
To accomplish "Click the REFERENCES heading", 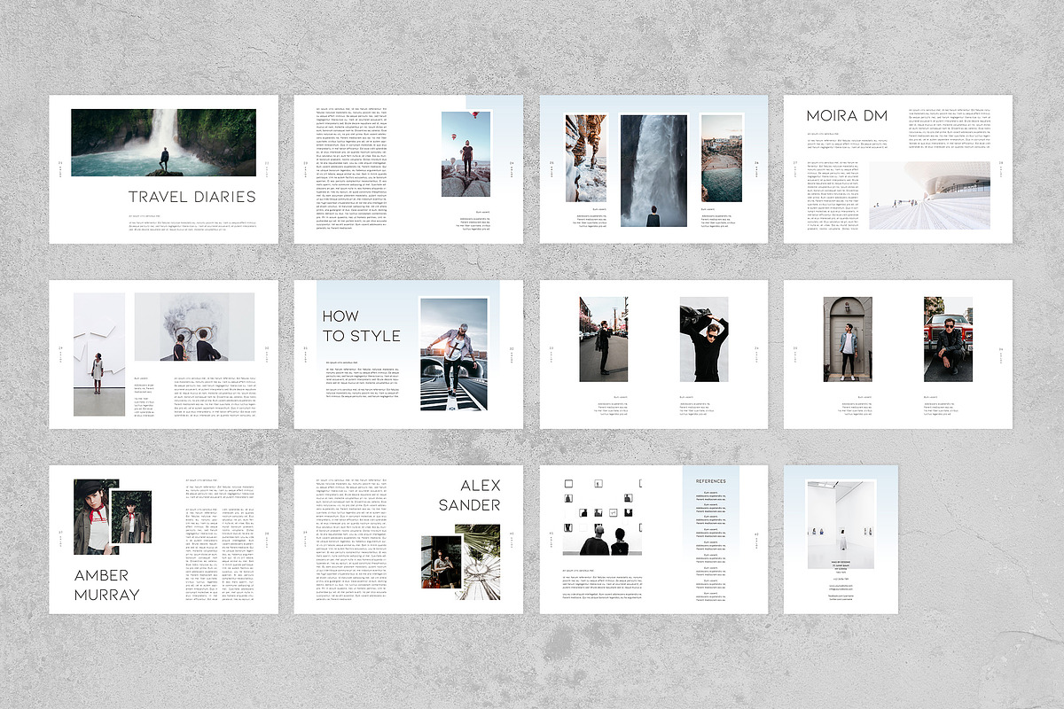I will click(x=710, y=481).
